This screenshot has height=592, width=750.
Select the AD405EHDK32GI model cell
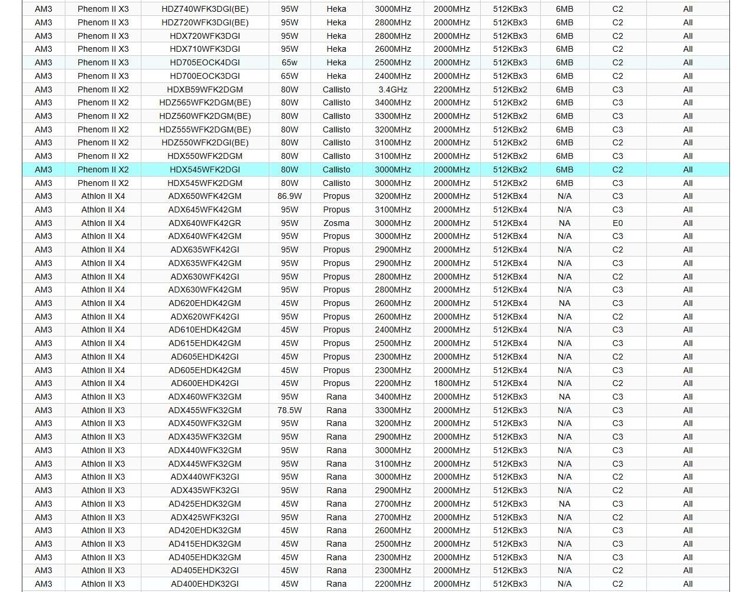pyautogui.click(x=204, y=570)
